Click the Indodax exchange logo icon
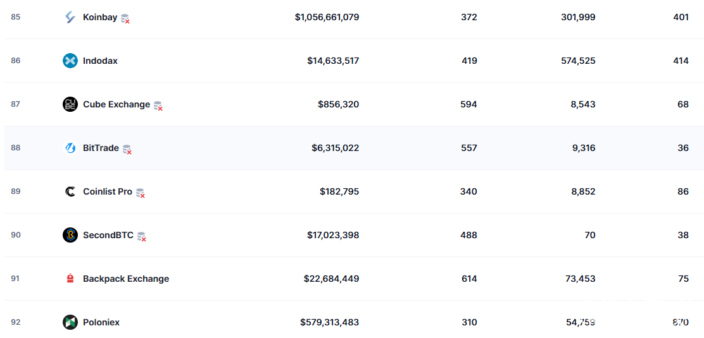The height and width of the screenshot is (338, 704). [x=70, y=61]
